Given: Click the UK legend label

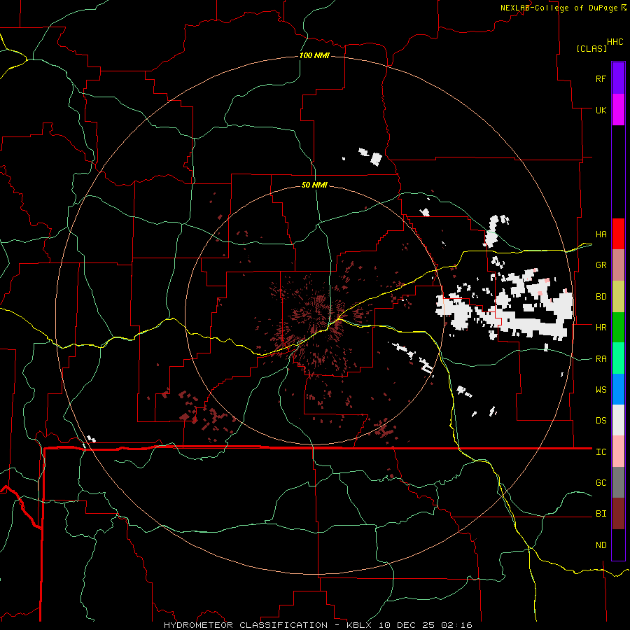Looking at the screenshot, I should point(601,110).
